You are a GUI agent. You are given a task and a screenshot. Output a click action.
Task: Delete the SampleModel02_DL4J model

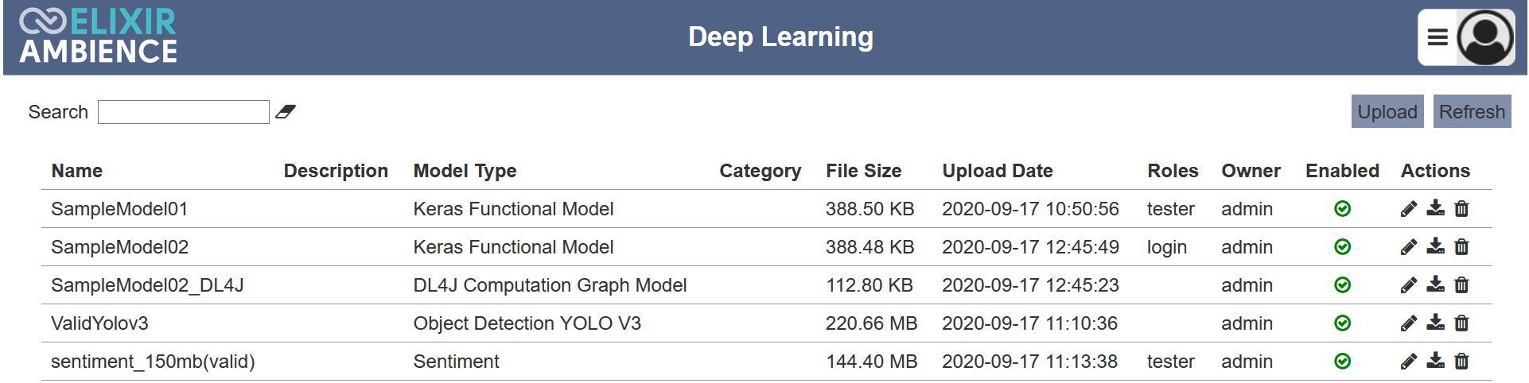coord(1461,284)
